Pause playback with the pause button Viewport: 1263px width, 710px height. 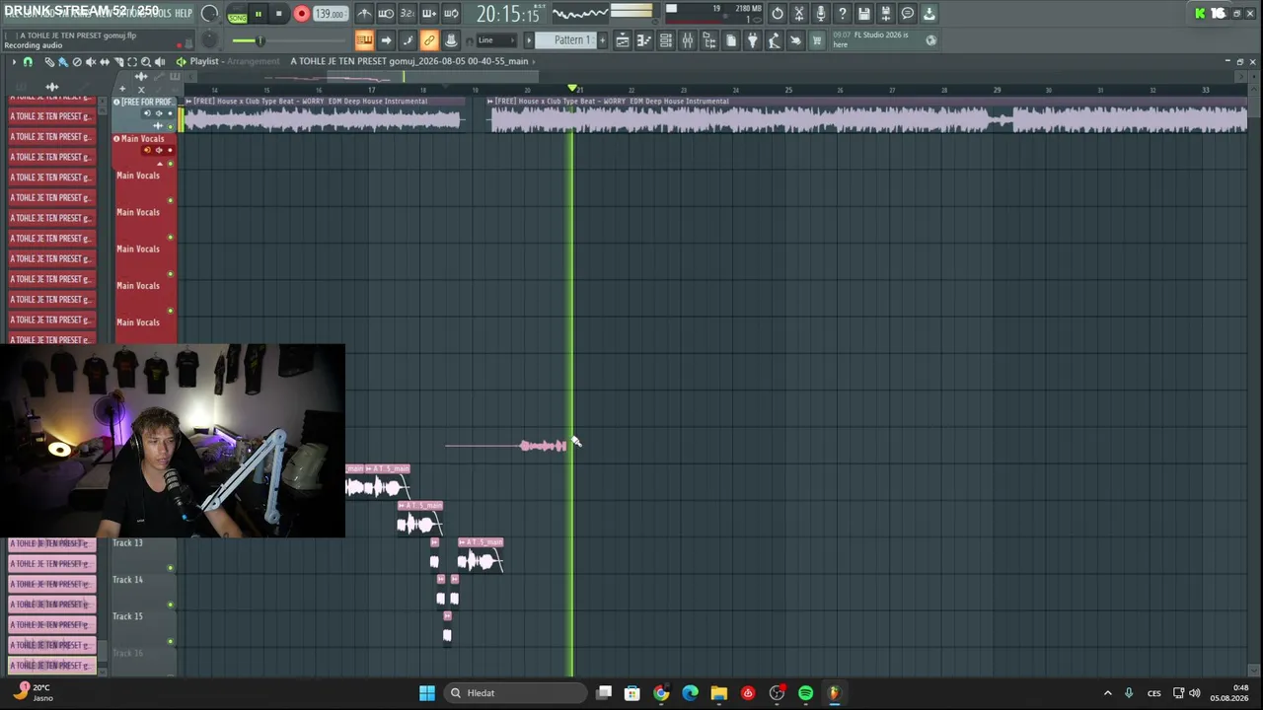pyautogui.click(x=259, y=14)
